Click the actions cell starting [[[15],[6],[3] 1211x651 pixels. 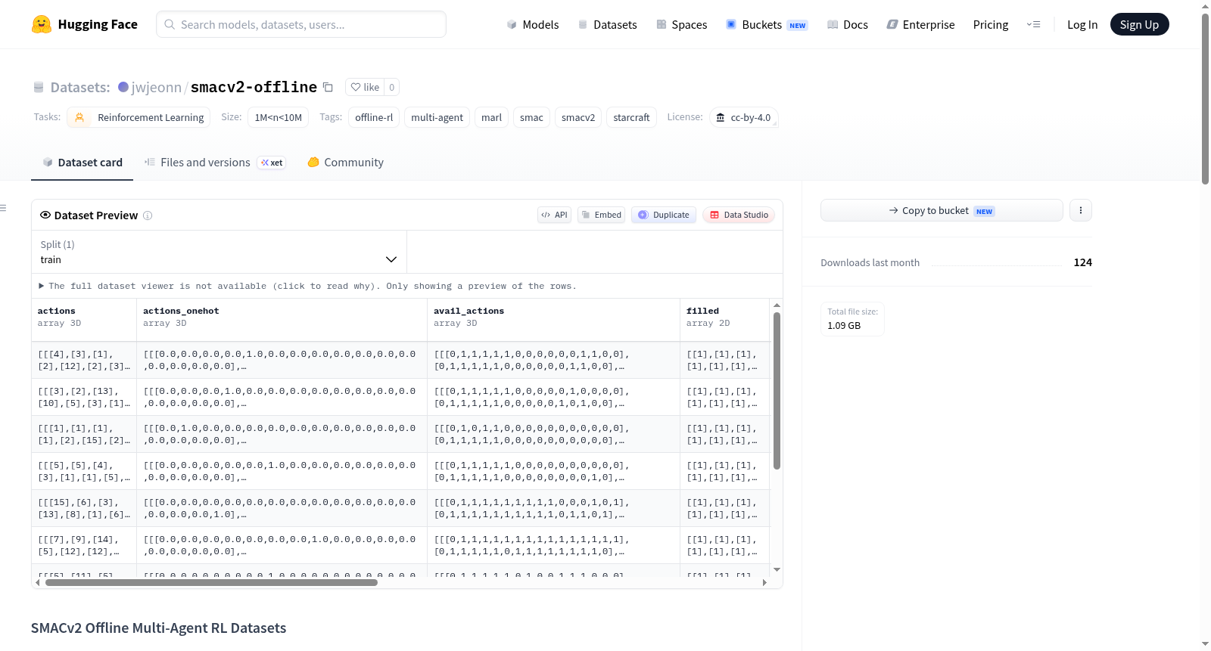(83, 508)
